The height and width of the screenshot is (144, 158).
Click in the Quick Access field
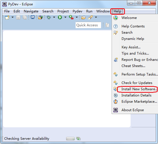point(88,25)
